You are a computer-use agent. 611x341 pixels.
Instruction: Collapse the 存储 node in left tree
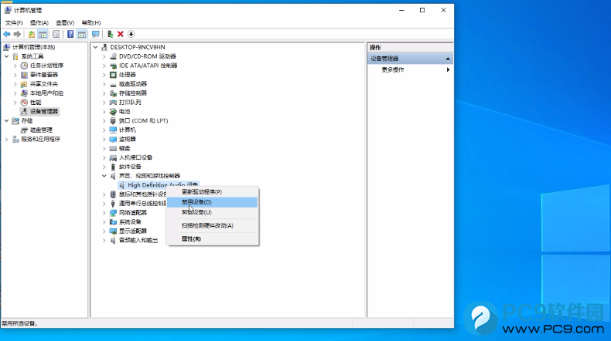tap(7, 120)
